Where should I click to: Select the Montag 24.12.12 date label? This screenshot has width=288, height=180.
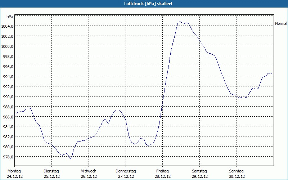point(14,174)
